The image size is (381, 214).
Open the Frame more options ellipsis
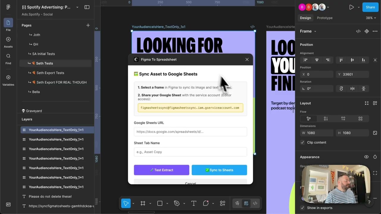[375, 31]
